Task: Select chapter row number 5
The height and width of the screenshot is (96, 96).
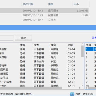Action: (x=91, y=66)
